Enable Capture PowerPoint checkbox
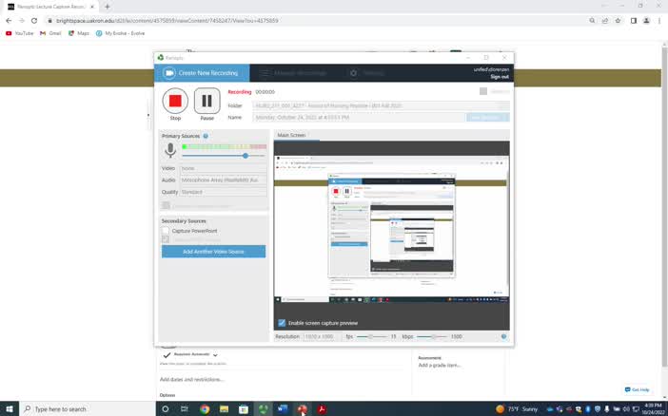668x416 pixels. tap(166, 231)
